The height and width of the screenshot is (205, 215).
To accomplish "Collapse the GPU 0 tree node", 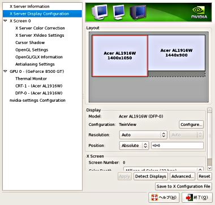I will (x=5, y=71).
